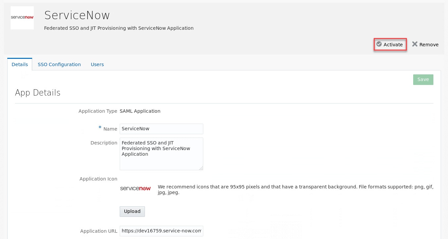The width and height of the screenshot is (448, 239).
Task: Click the Upload button
Action: click(x=132, y=212)
